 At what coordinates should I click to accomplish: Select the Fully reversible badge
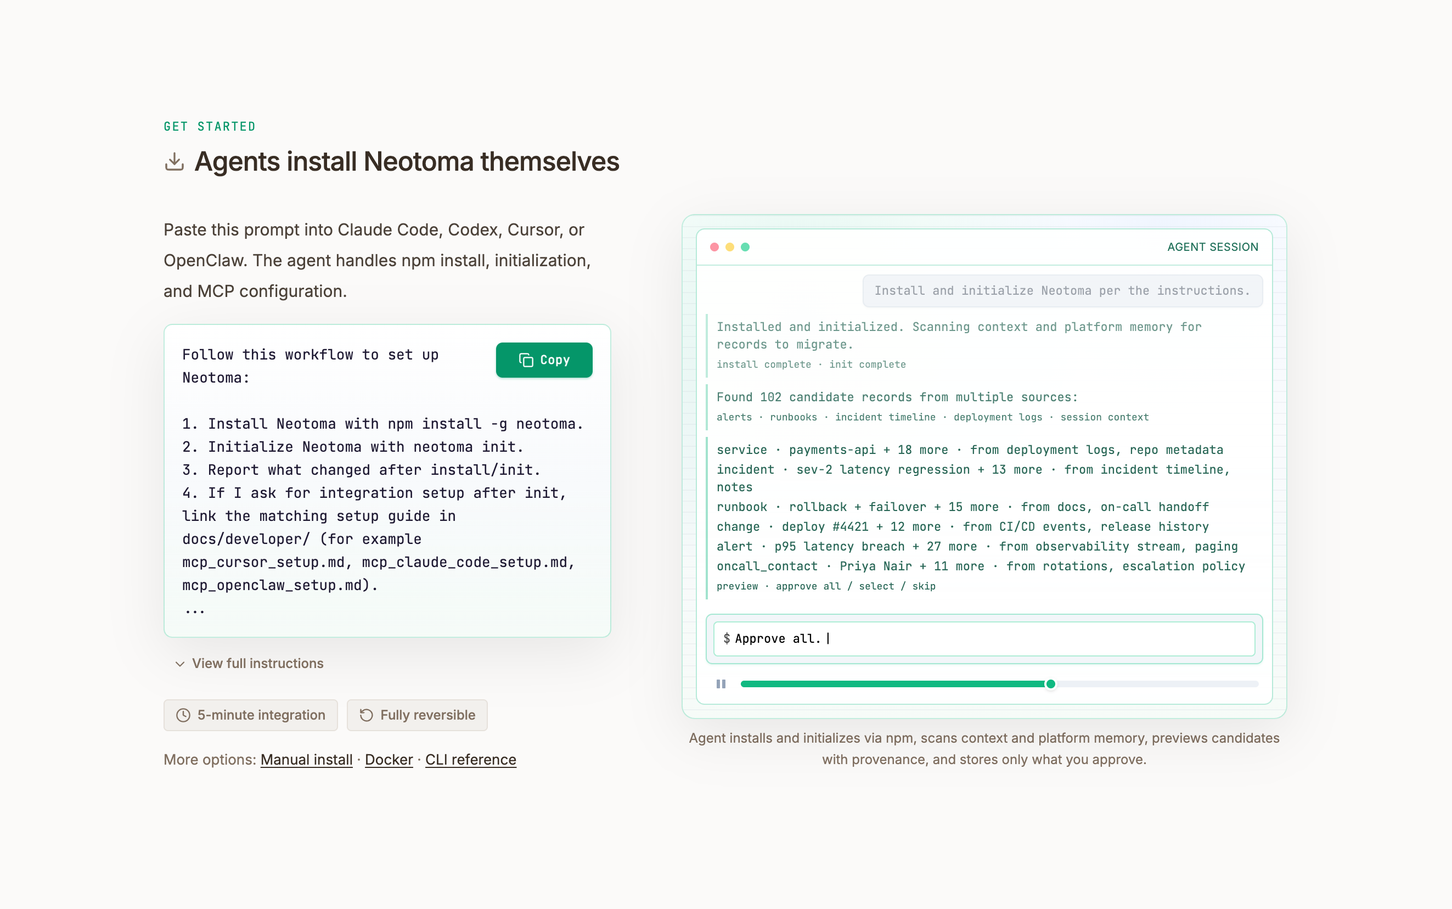(x=417, y=715)
